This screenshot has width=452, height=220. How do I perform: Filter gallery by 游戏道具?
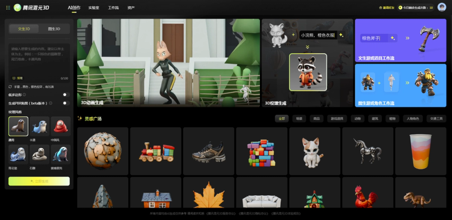[x=337, y=119]
